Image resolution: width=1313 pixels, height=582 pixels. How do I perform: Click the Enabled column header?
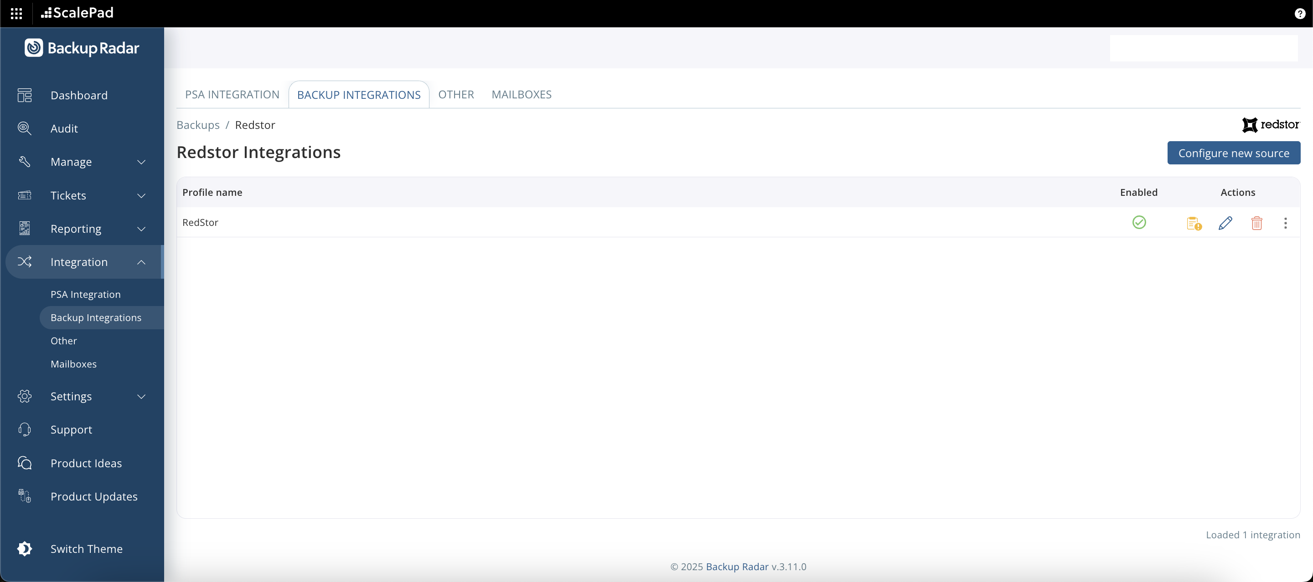[1139, 193]
